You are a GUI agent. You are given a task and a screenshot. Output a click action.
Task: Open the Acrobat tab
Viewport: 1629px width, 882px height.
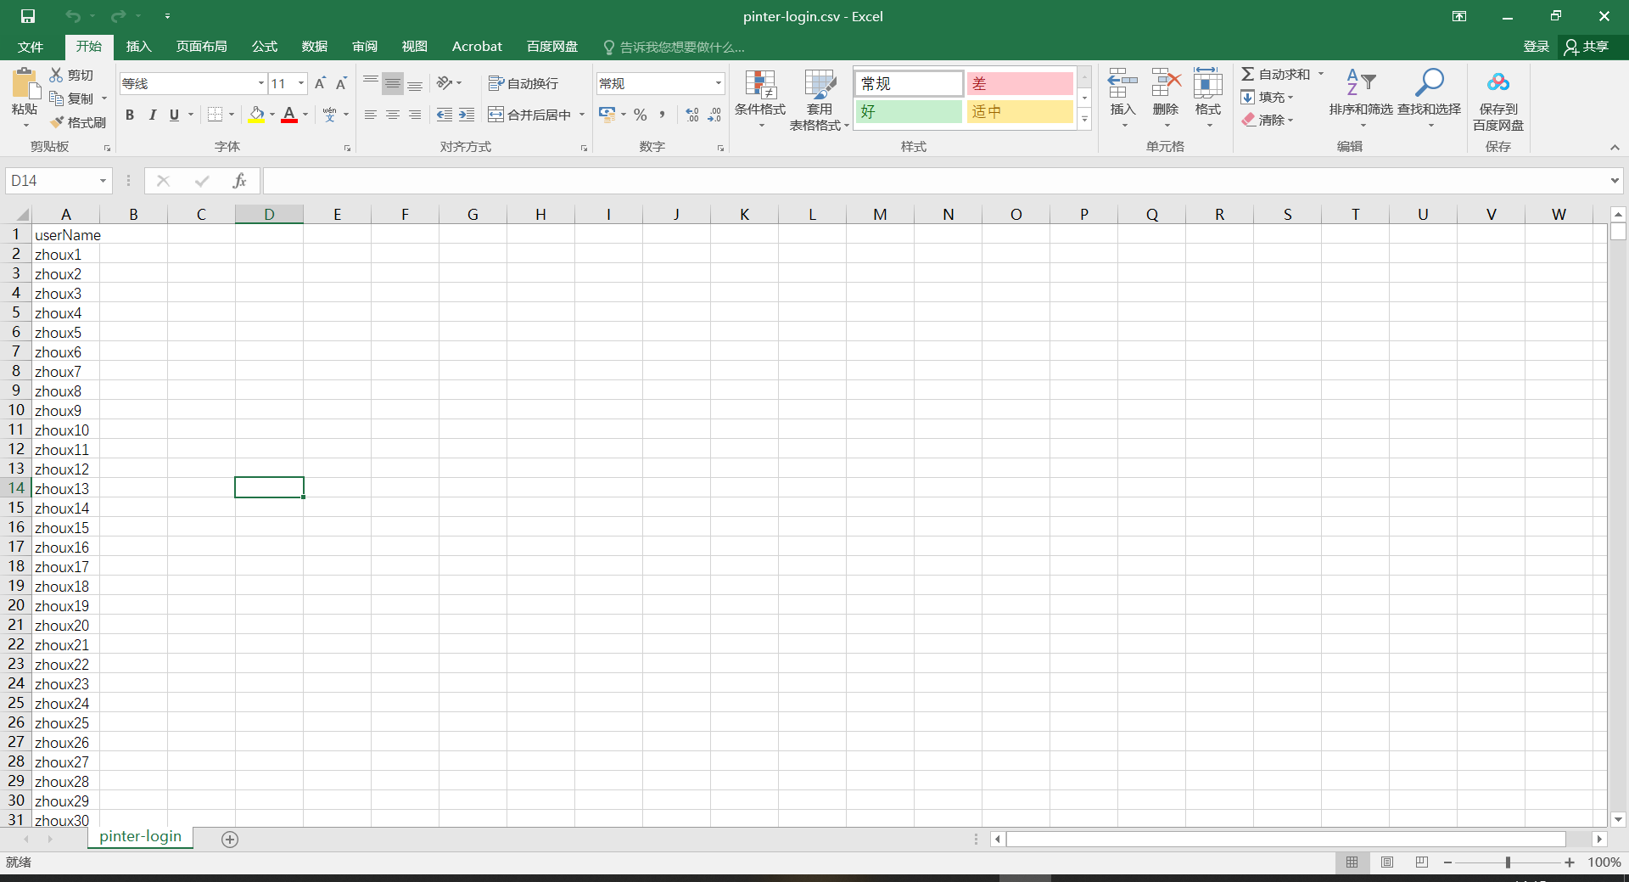pyautogui.click(x=477, y=47)
